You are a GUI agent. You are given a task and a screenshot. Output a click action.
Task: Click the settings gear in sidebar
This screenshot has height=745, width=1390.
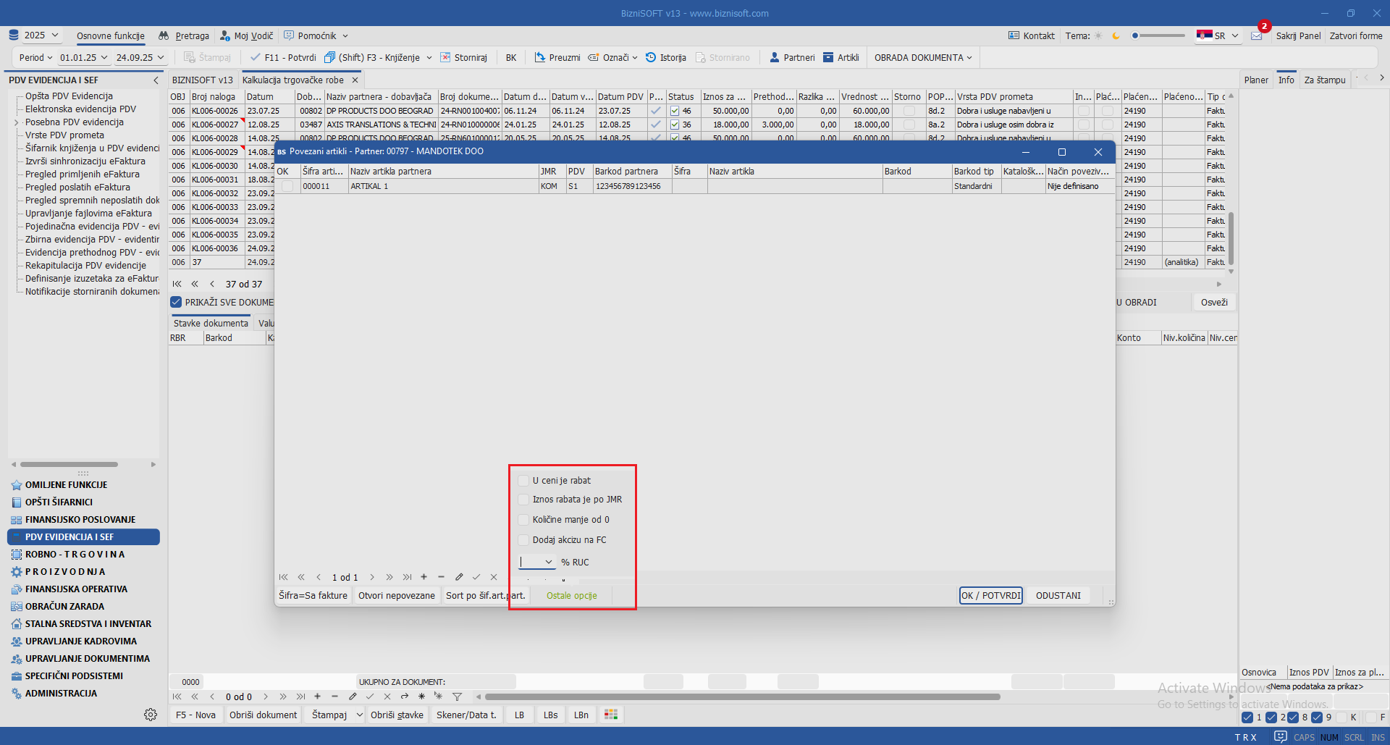[x=151, y=715]
